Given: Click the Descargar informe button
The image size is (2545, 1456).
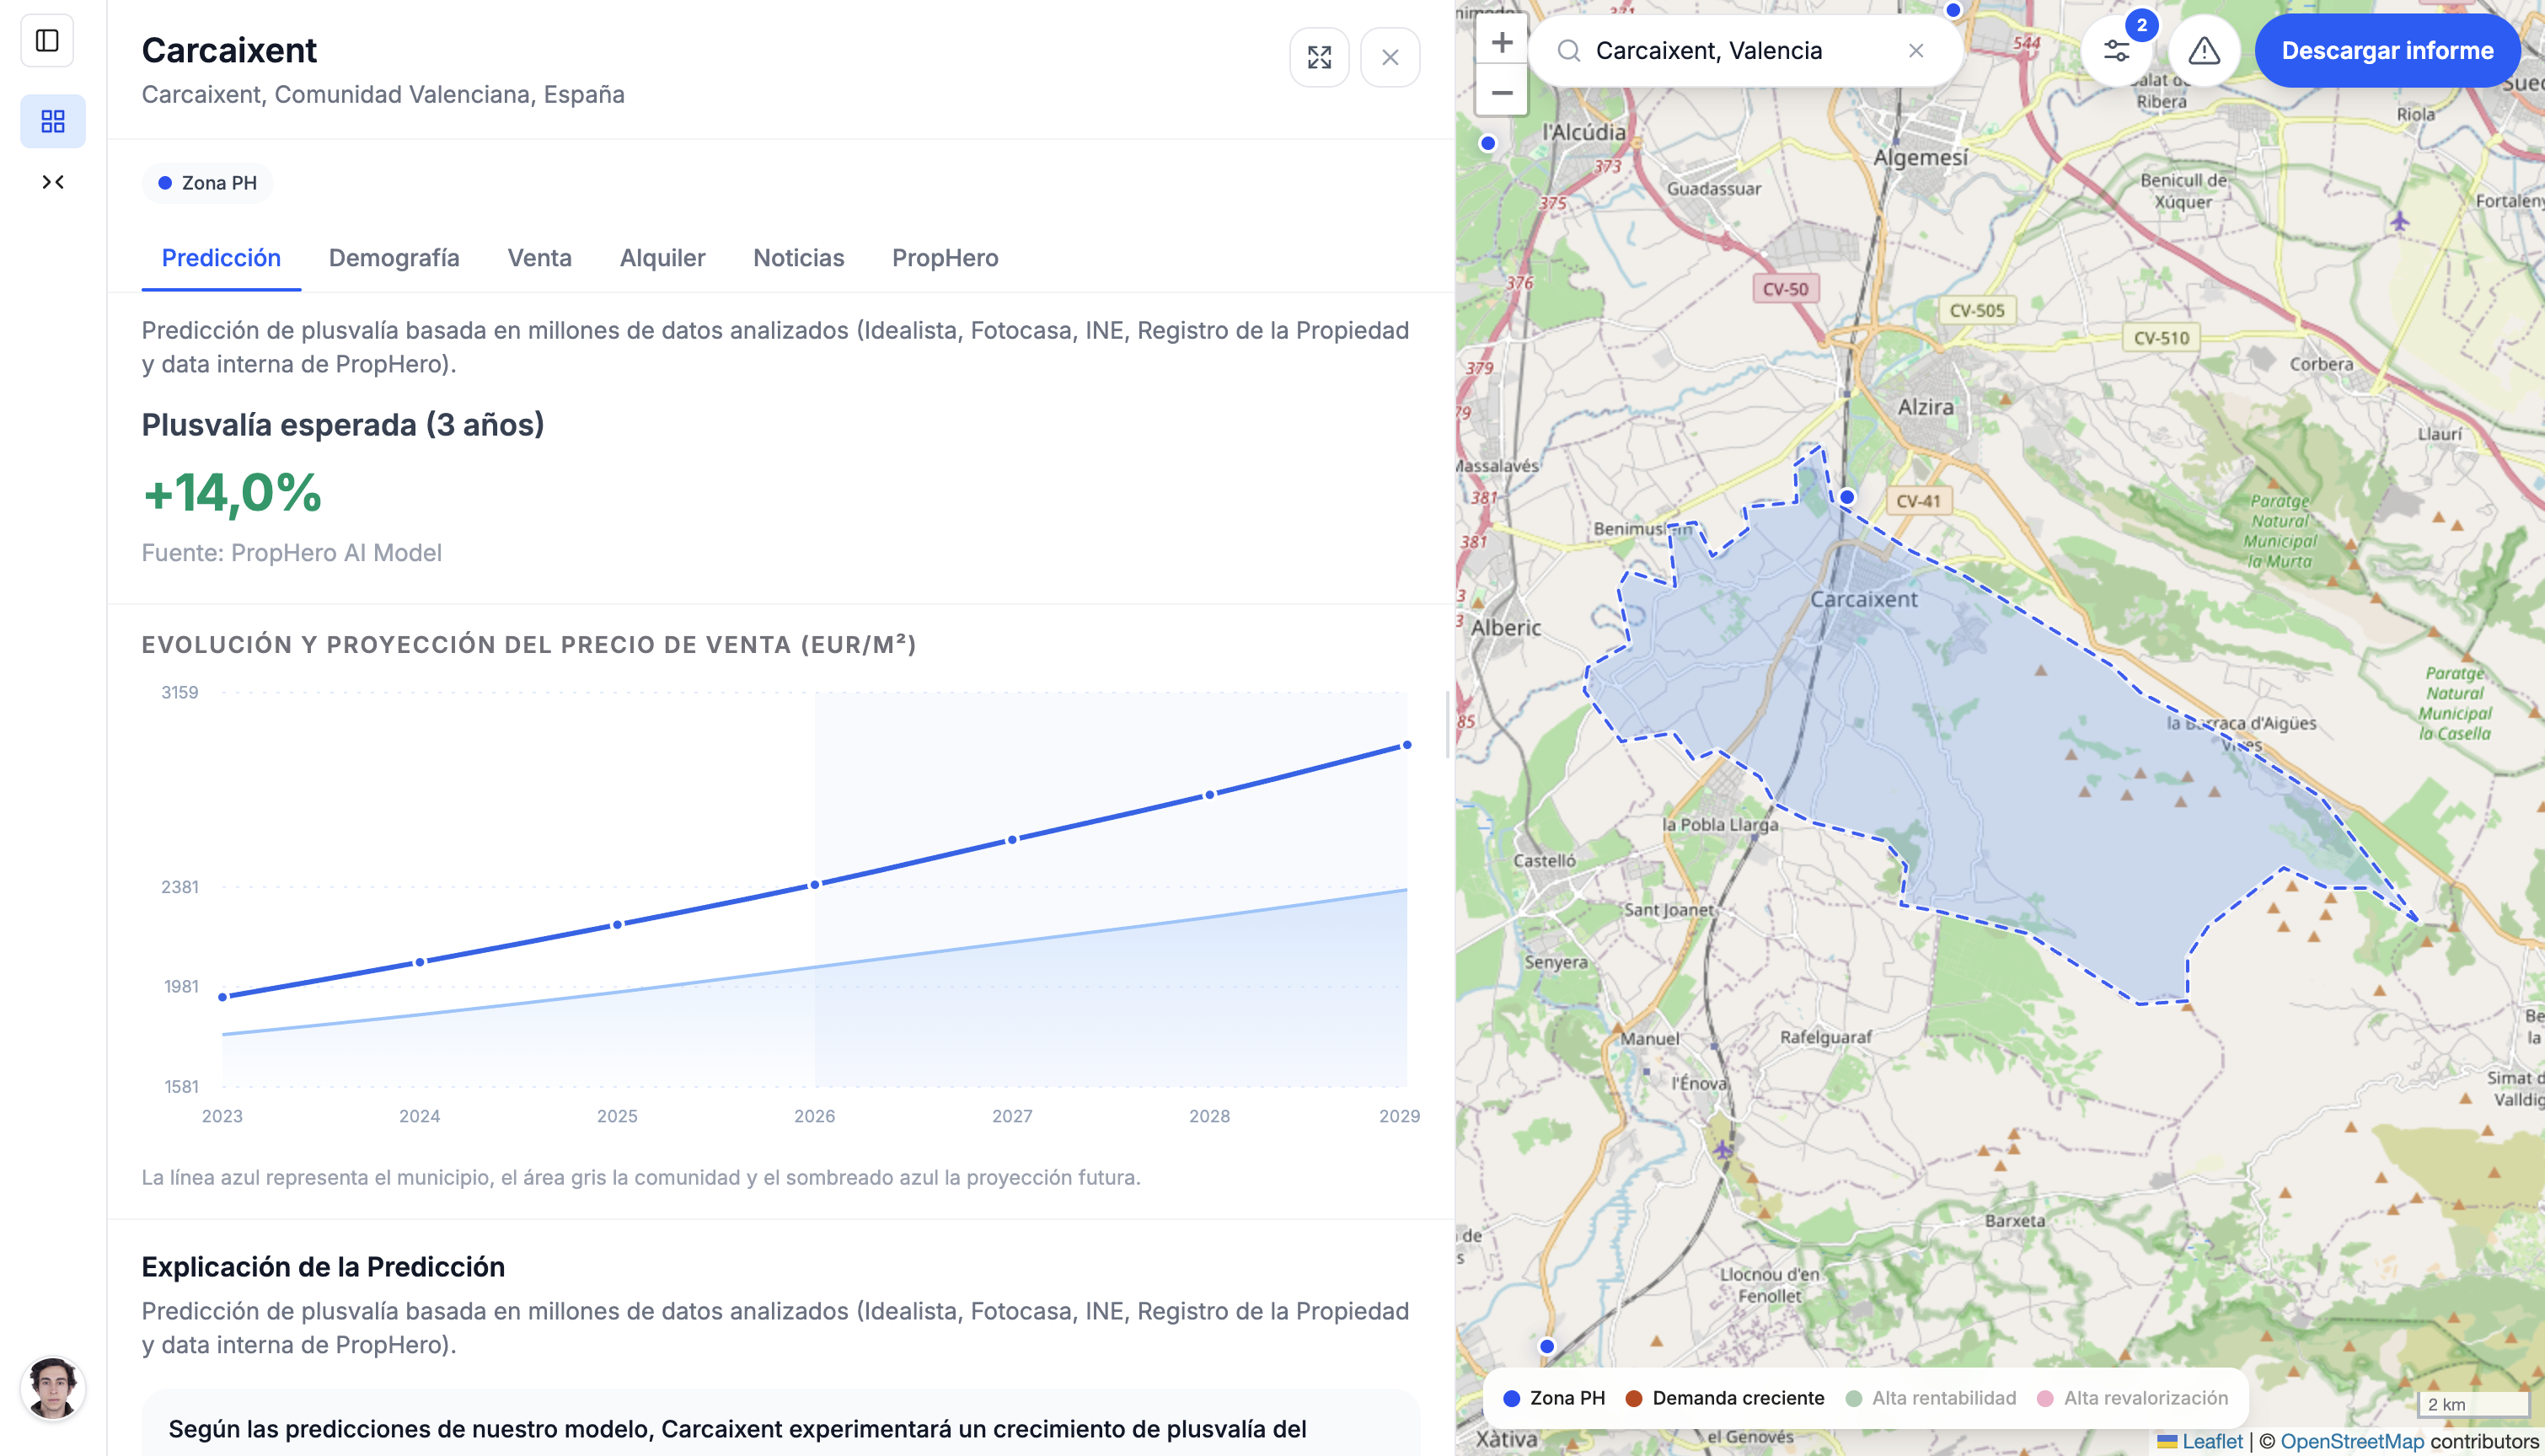Looking at the screenshot, I should click(2388, 50).
